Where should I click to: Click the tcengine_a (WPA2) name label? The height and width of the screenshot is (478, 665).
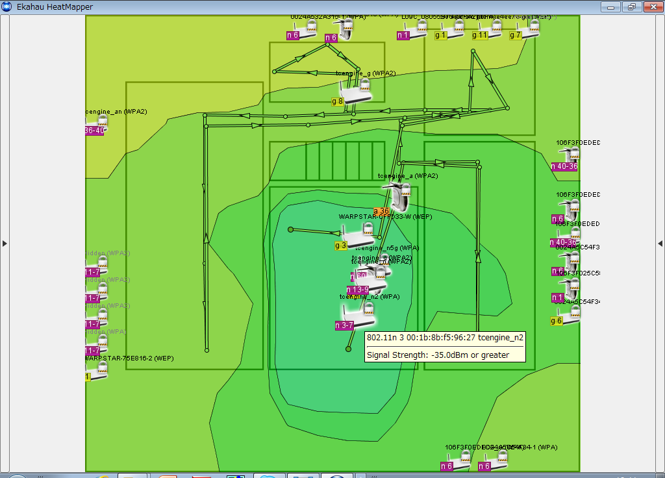[x=408, y=175]
